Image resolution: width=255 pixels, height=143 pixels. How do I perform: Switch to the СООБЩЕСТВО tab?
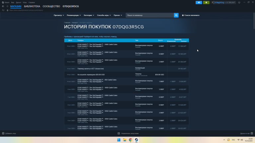coord(51,6)
